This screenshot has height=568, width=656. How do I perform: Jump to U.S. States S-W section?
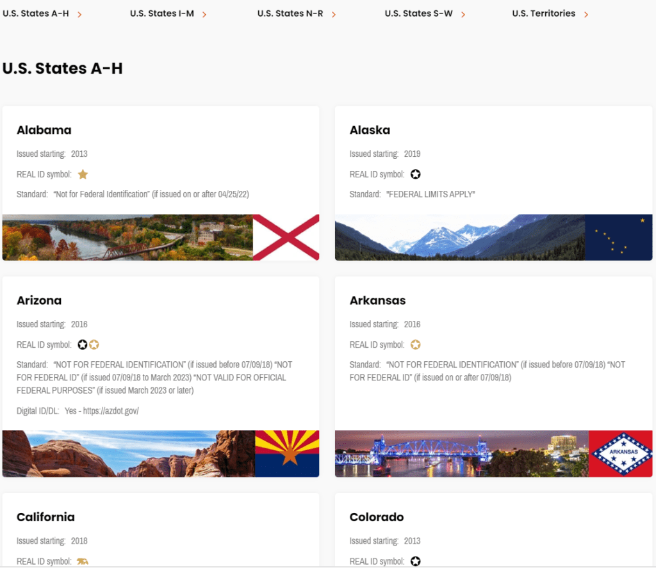point(418,13)
